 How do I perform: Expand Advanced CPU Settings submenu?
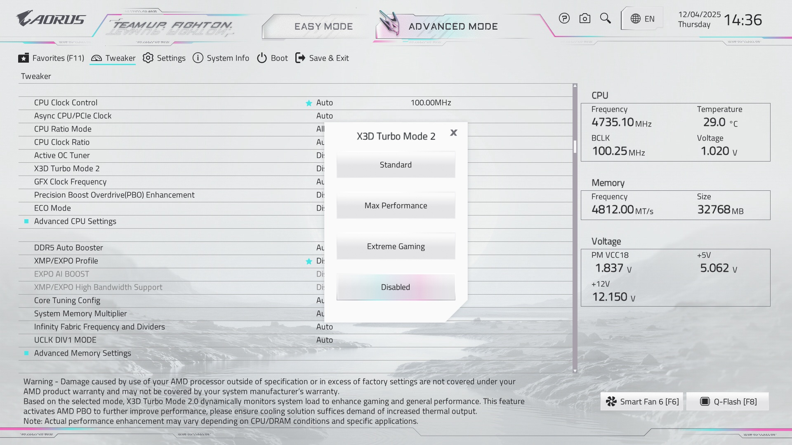pos(75,221)
